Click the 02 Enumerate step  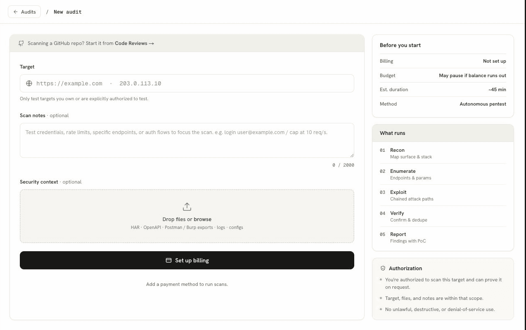[443, 174]
